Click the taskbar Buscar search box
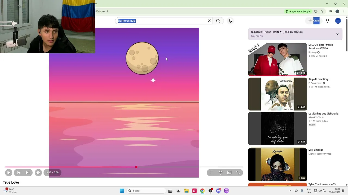Screen dimensions: 348x195 [146, 191]
